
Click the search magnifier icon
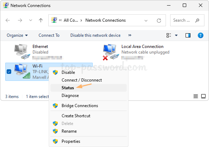click(197, 20)
